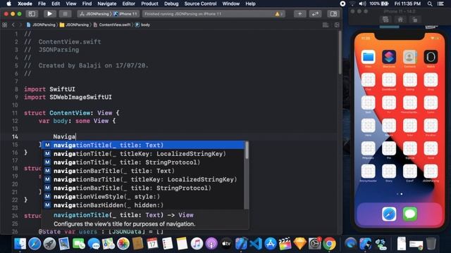
Task: Go back in editor history
Action: tap(13, 25)
